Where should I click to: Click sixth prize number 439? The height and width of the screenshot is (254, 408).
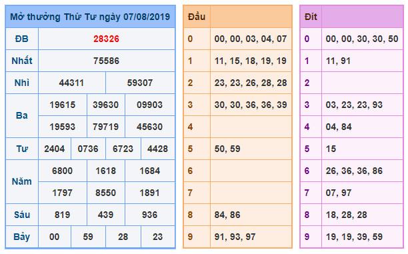coord(105,215)
